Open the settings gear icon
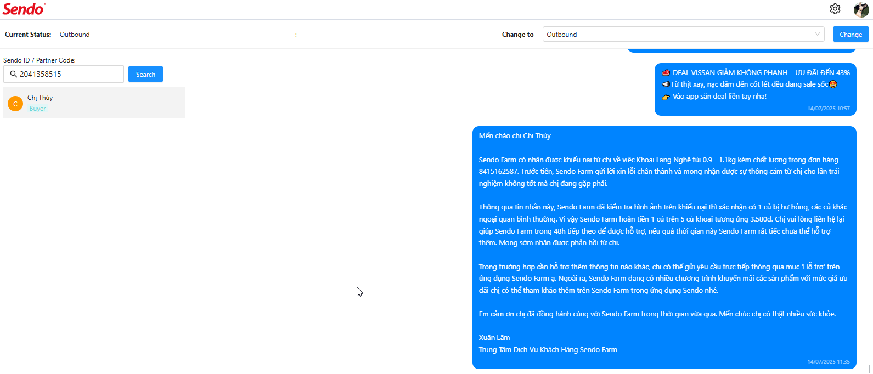 pos(835,9)
